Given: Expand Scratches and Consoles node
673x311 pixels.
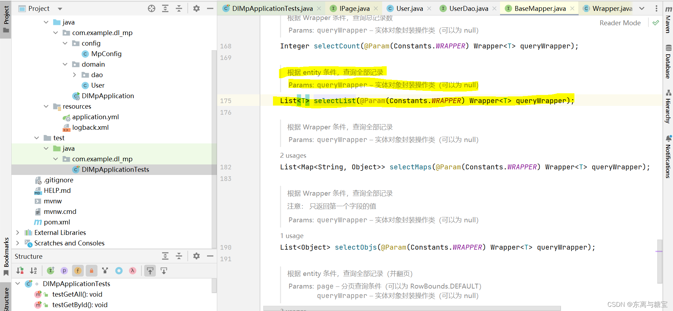Looking at the screenshot, I should (x=18, y=243).
